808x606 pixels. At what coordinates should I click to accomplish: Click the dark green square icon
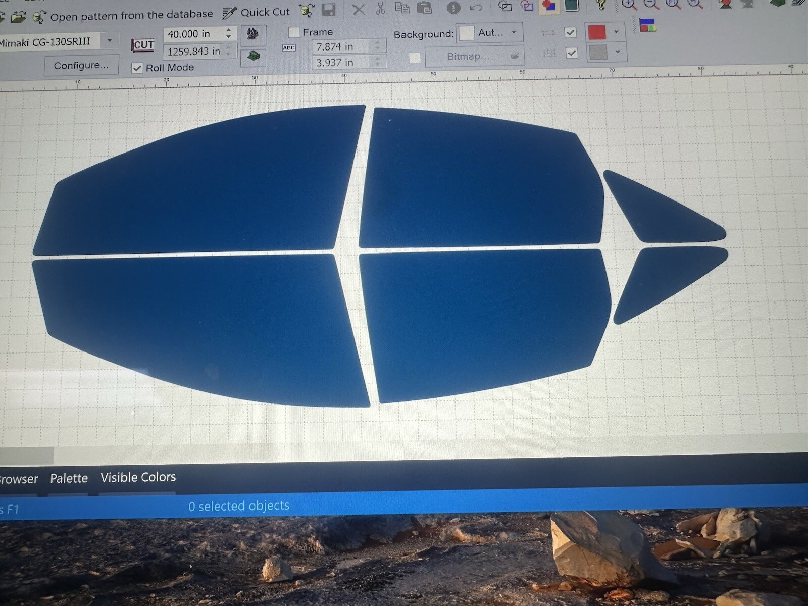coord(572,6)
